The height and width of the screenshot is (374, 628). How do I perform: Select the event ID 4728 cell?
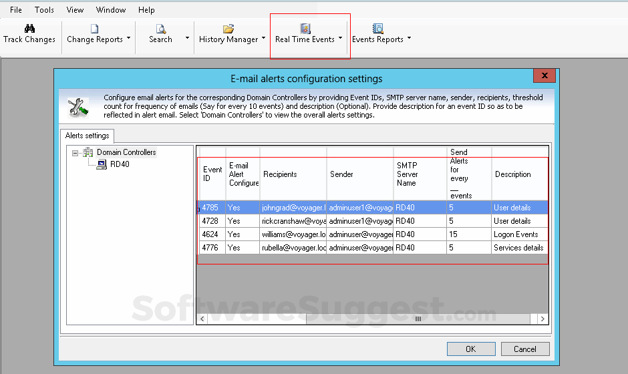coord(212,221)
